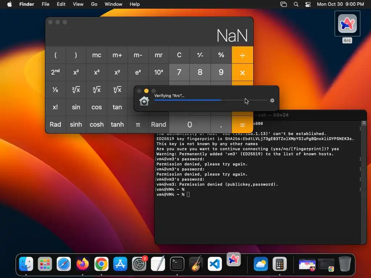Click the mc memory clear key
371x278 pixels.
[96, 55]
